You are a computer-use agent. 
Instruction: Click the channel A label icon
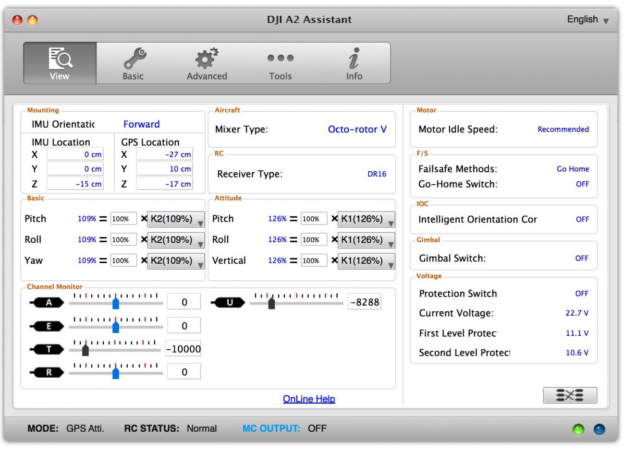click(x=49, y=303)
